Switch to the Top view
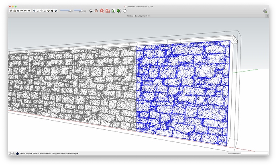The width and height of the screenshot is (277, 166). (14, 11)
